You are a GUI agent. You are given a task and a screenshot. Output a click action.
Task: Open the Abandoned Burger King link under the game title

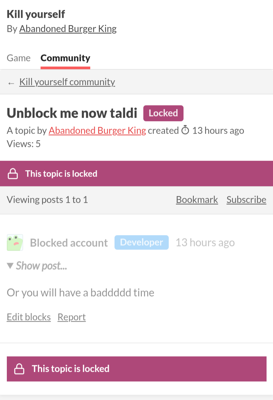pos(68,29)
